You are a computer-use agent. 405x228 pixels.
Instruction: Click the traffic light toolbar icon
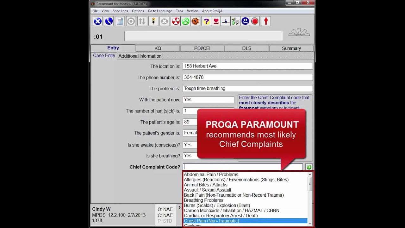pyautogui.click(x=153, y=21)
